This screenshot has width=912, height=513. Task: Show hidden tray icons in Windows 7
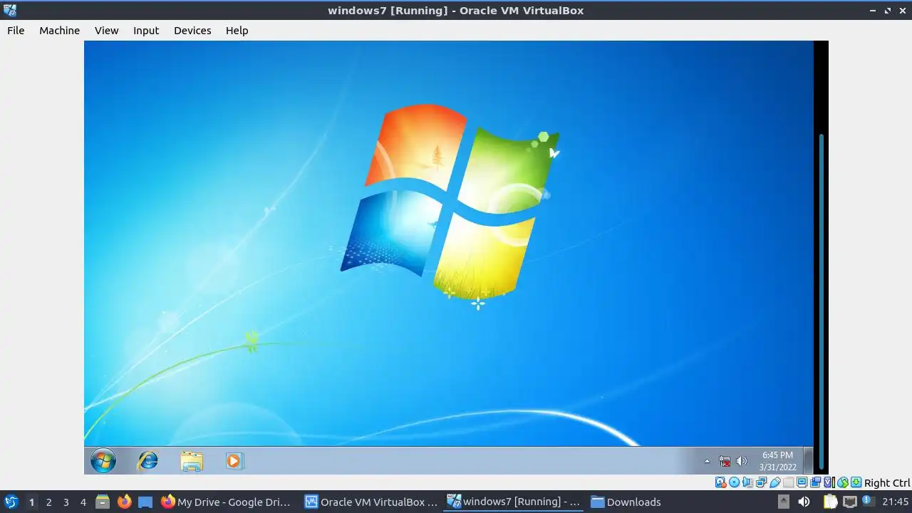tap(707, 461)
